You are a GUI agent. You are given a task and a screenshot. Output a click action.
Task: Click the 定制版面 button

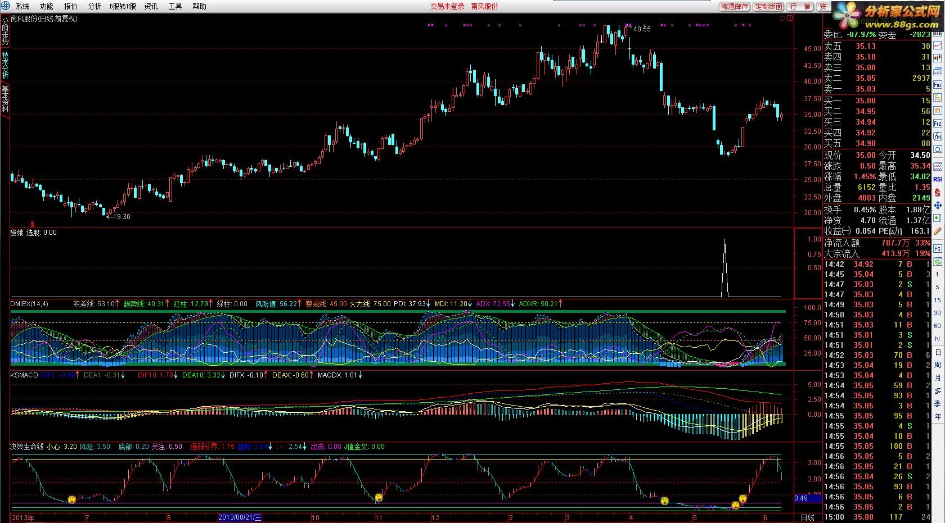pyautogui.click(x=769, y=6)
